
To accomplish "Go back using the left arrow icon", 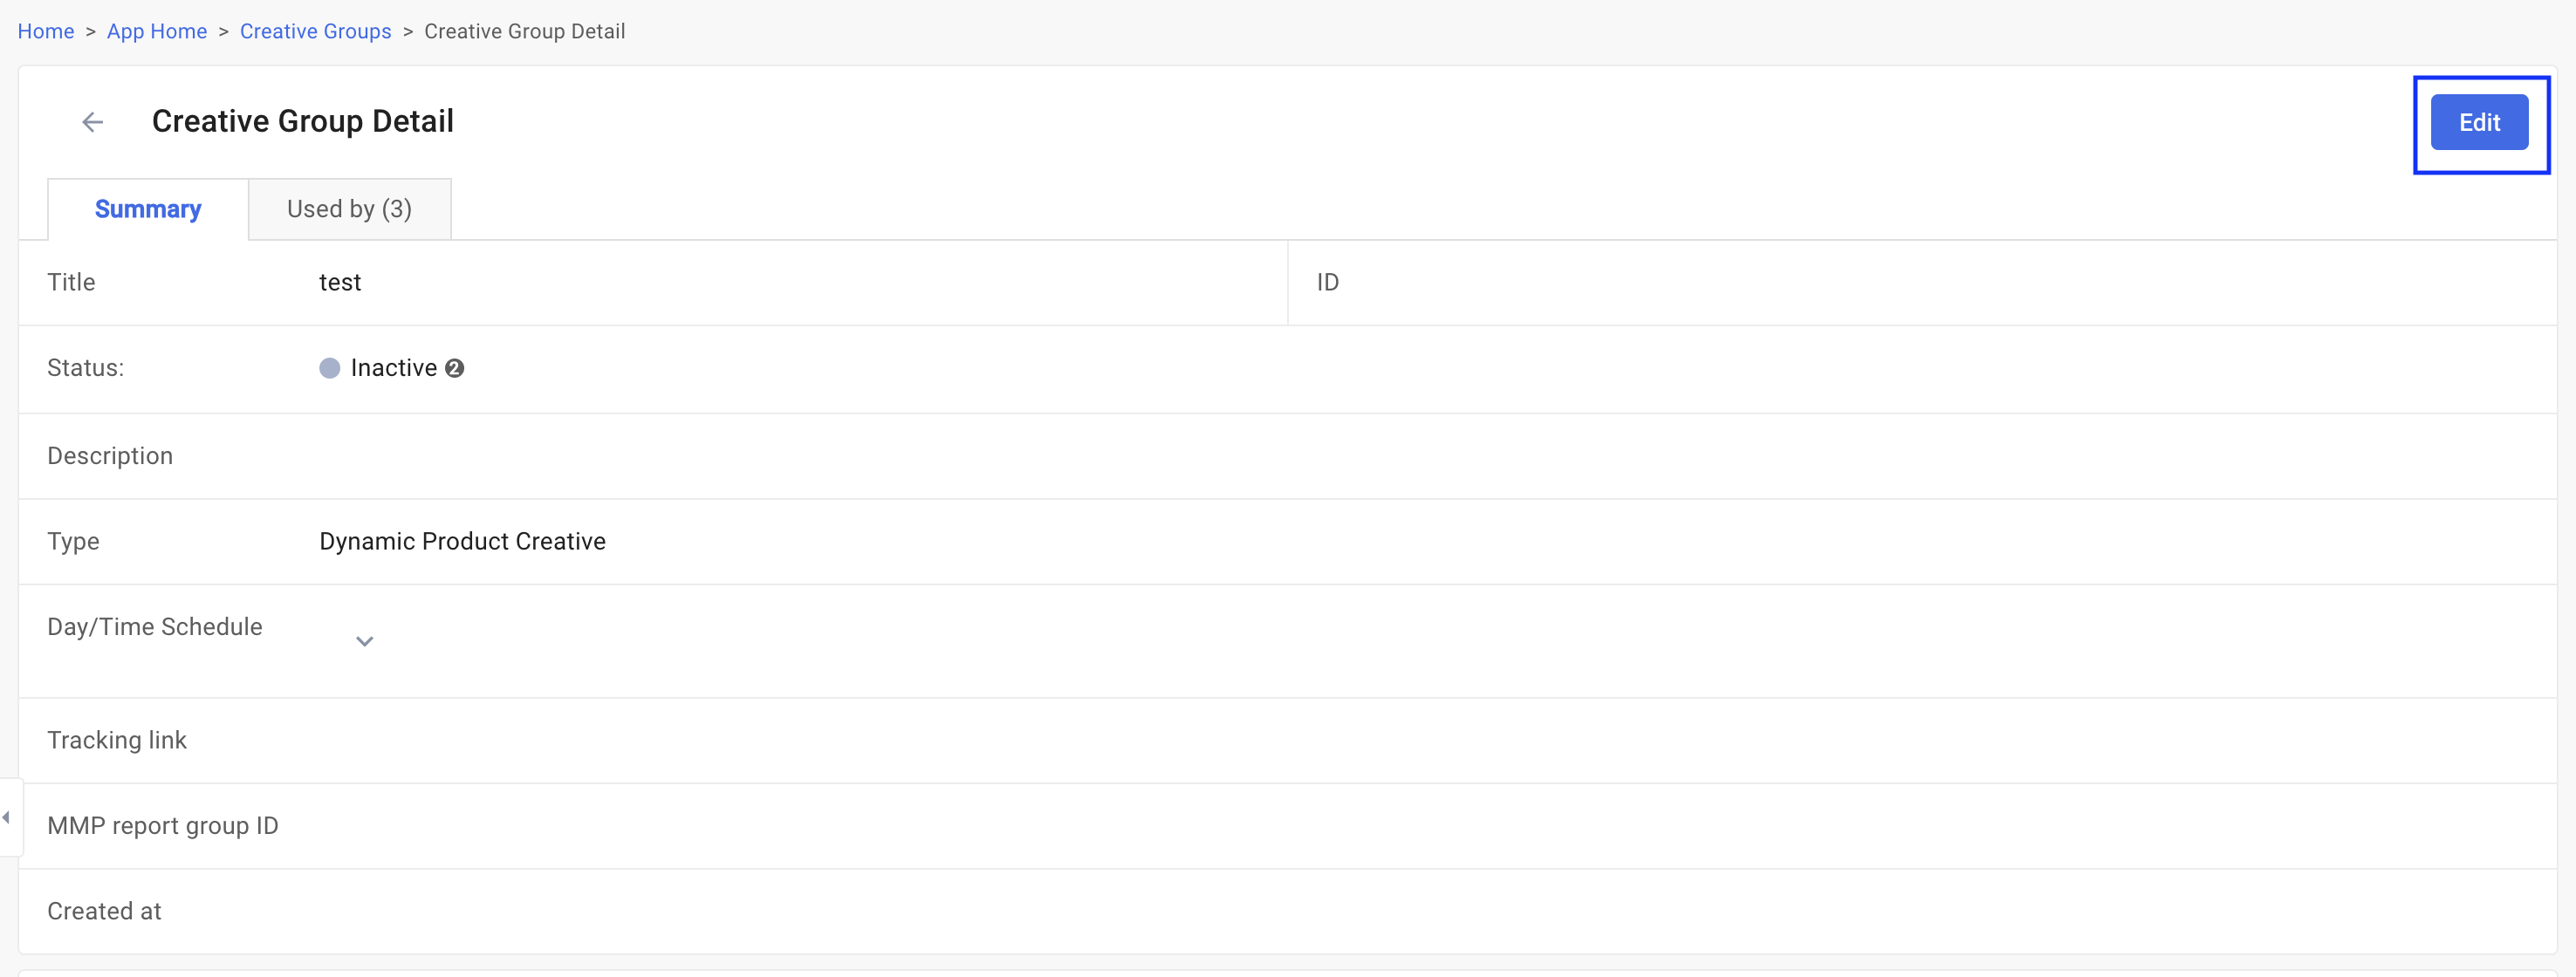I will pos(92,122).
